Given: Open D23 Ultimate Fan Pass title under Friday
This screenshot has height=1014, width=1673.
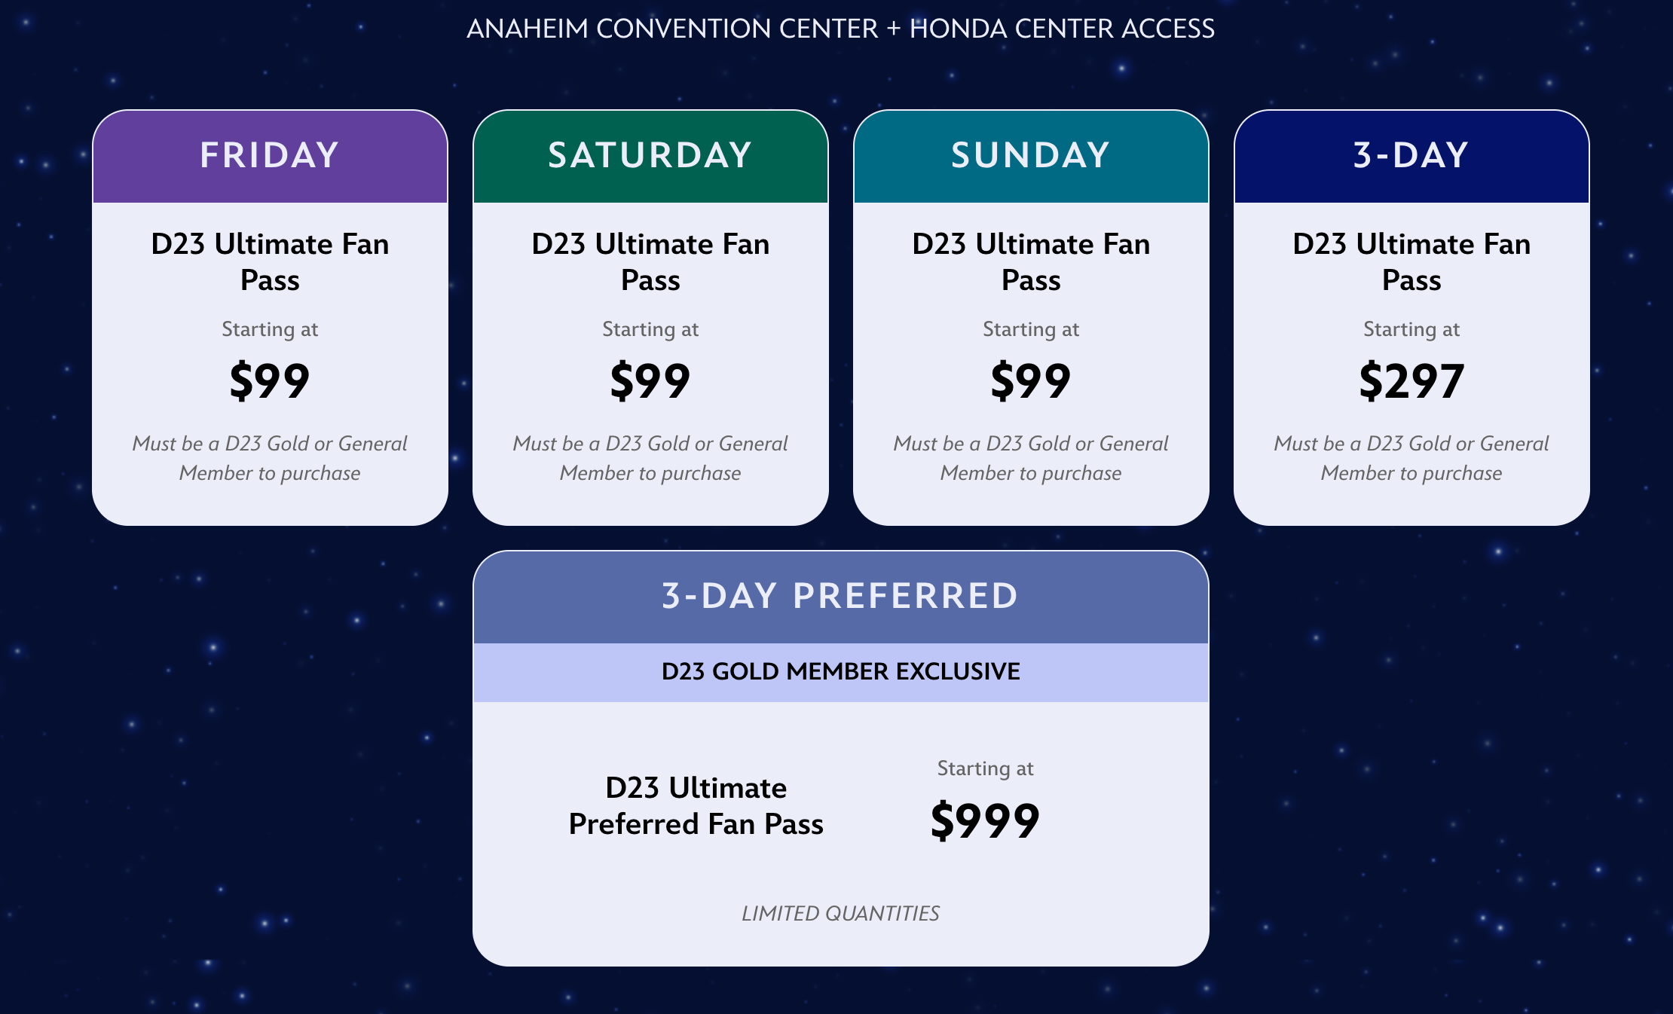Looking at the screenshot, I should pyautogui.click(x=270, y=261).
